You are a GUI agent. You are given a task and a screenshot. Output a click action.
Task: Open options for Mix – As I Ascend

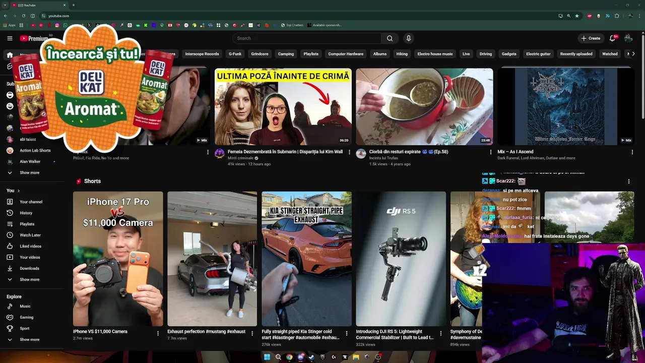(632, 152)
